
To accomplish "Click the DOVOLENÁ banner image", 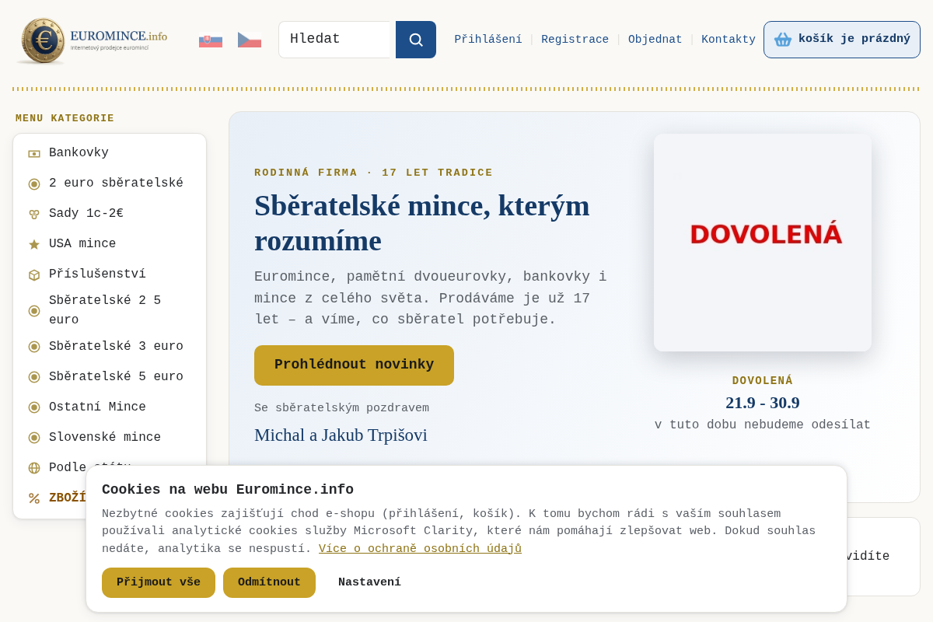I will (763, 243).
